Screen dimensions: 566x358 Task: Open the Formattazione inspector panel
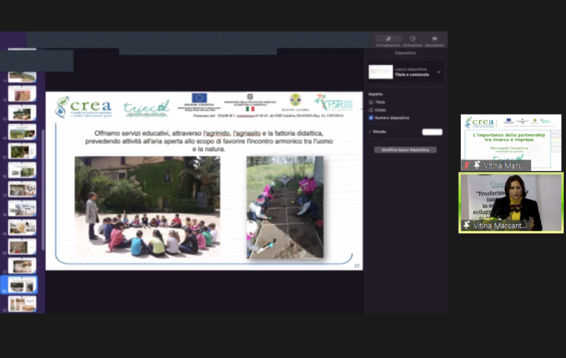pos(388,40)
